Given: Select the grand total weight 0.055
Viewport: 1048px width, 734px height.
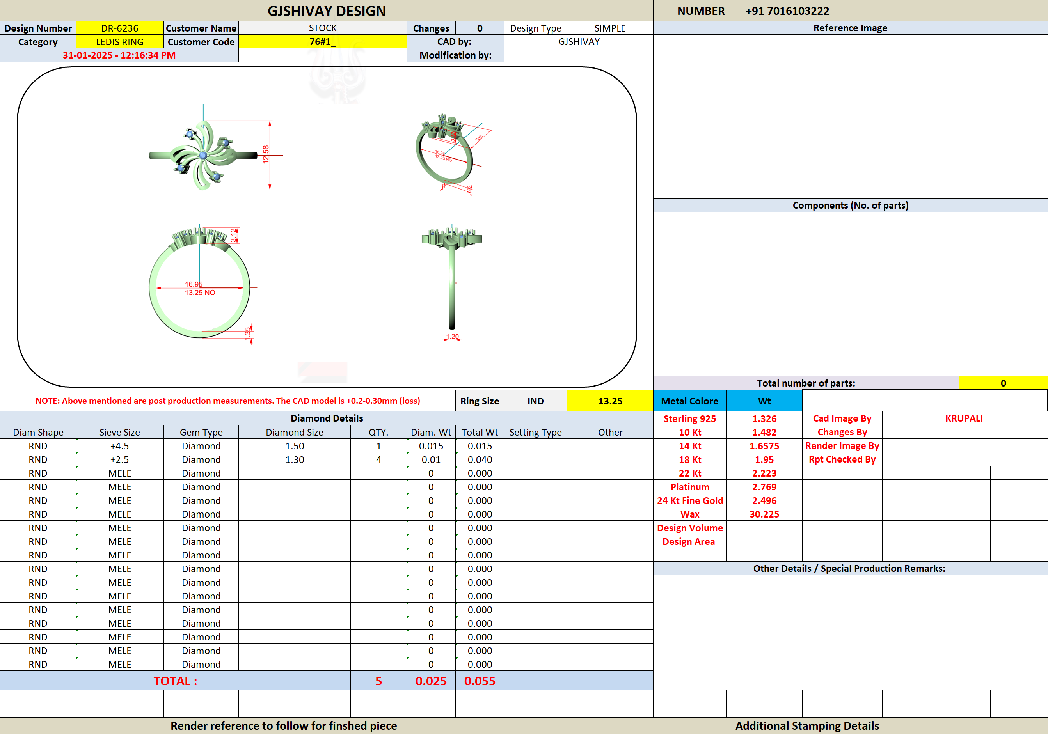Looking at the screenshot, I should tap(480, 681).
